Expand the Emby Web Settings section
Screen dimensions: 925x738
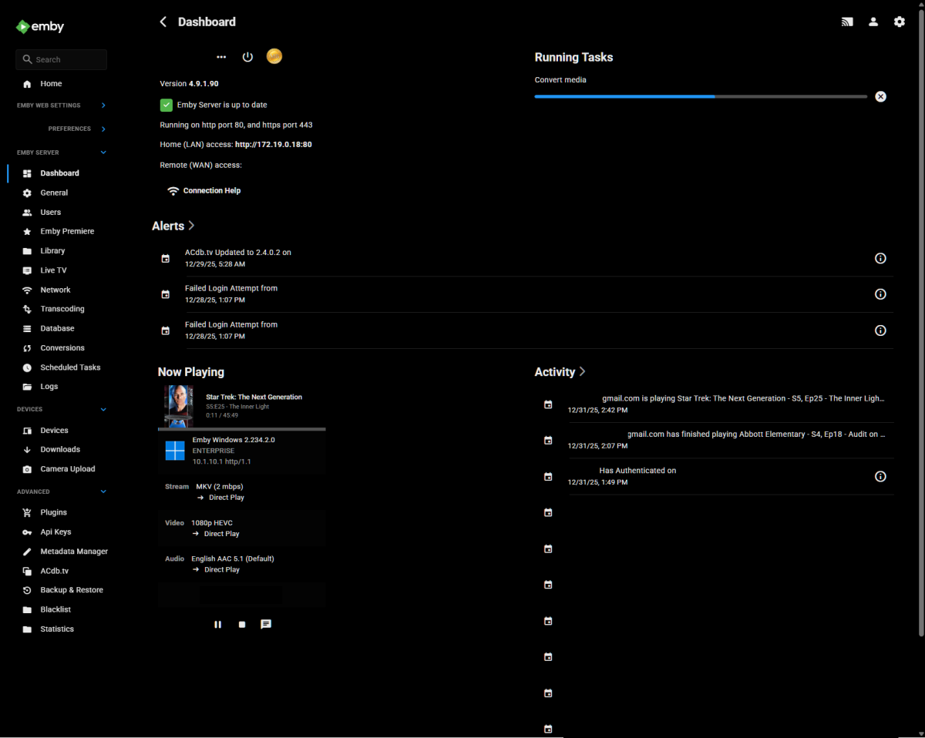(103, 106)
